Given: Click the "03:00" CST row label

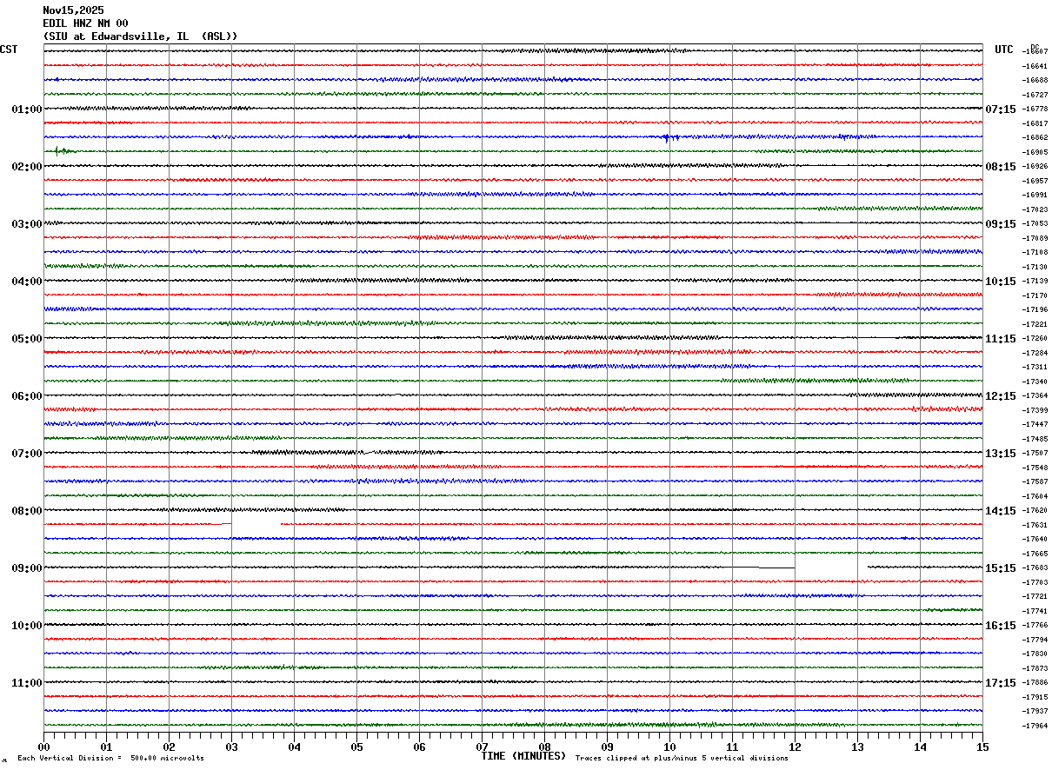Looking at the screenshot, I should (x=27, y=224).
